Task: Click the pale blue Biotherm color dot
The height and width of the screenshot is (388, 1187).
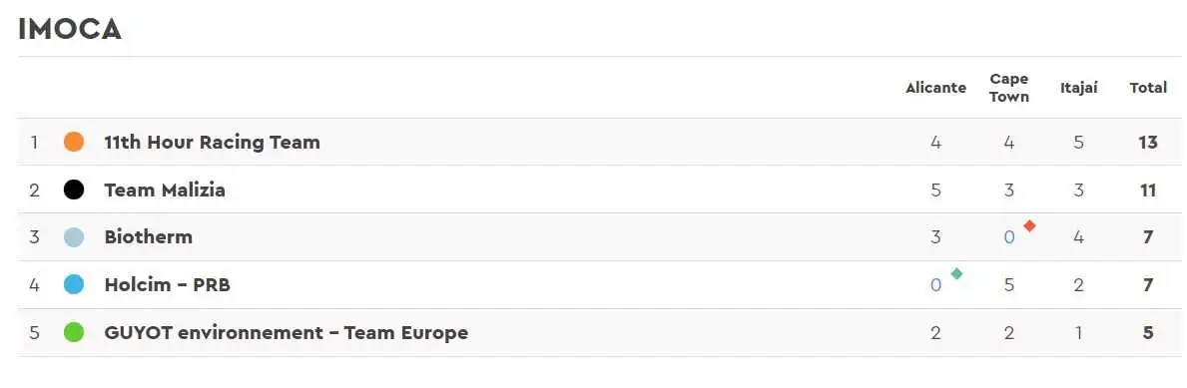Action: click(x=74, y=236)
